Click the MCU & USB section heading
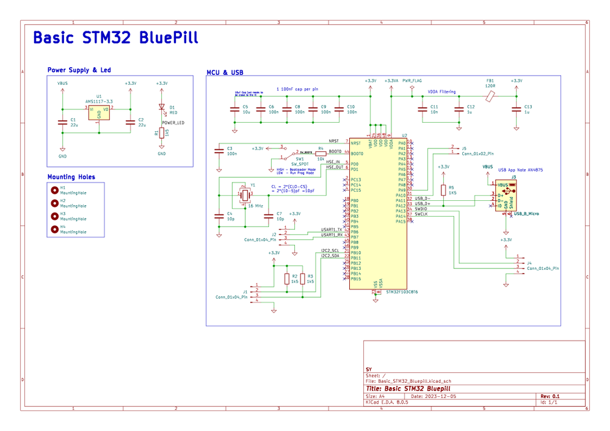Screen dimensions: 610x431 pos(224,72)
